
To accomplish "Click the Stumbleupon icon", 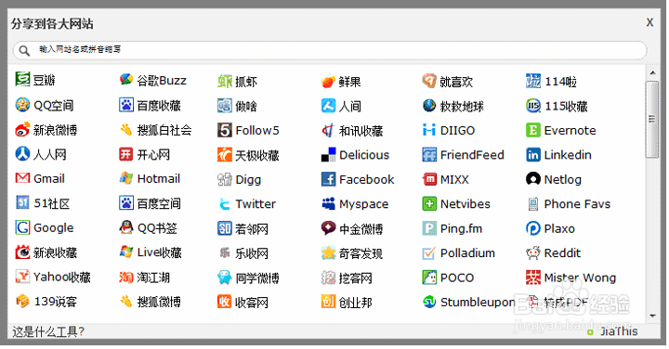I will [428, 302].
